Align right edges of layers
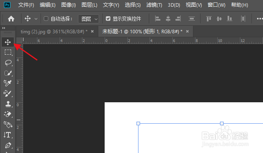Image resolution: width=263 pixels, height=153 pixels. (x=178, y=19)
